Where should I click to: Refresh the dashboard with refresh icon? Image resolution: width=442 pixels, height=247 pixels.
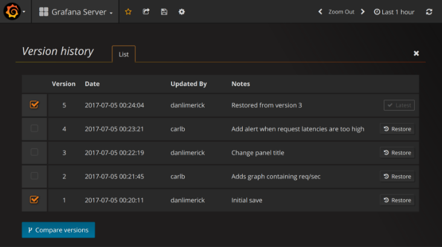tap(429, 11)
